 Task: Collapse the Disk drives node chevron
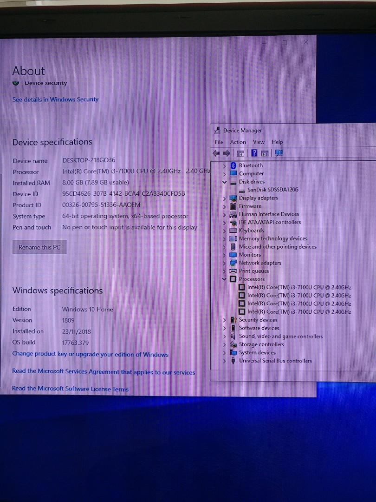(225, 182)
